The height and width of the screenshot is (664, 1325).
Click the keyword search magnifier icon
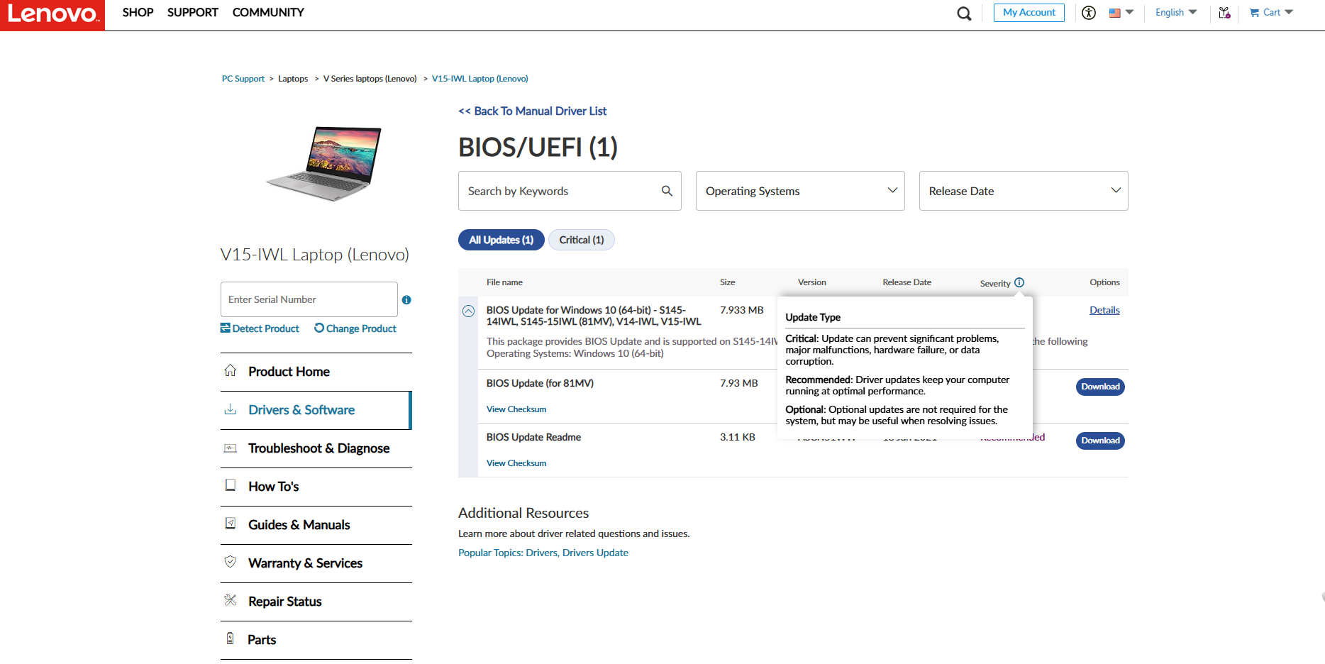(667, 191)
